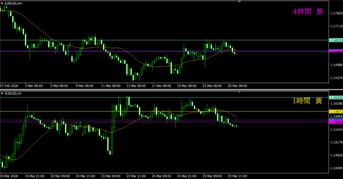The image size is (343, 179).
Task: Click the triangle beside EURUSD,H4 title
Action: (2, 3)
